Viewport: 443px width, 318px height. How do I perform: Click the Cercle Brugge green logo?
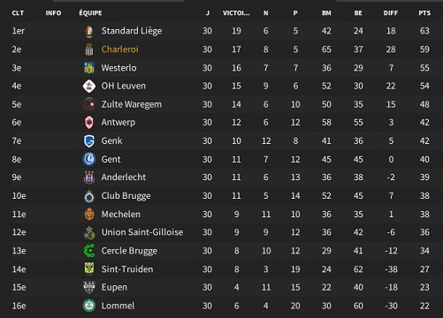(89, 251)
